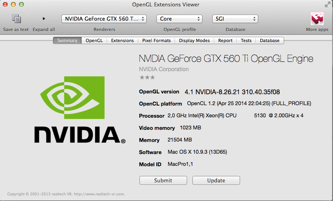Open the Display Modes tab
Viewport: 333px width, 201px height.
(194, 40)
